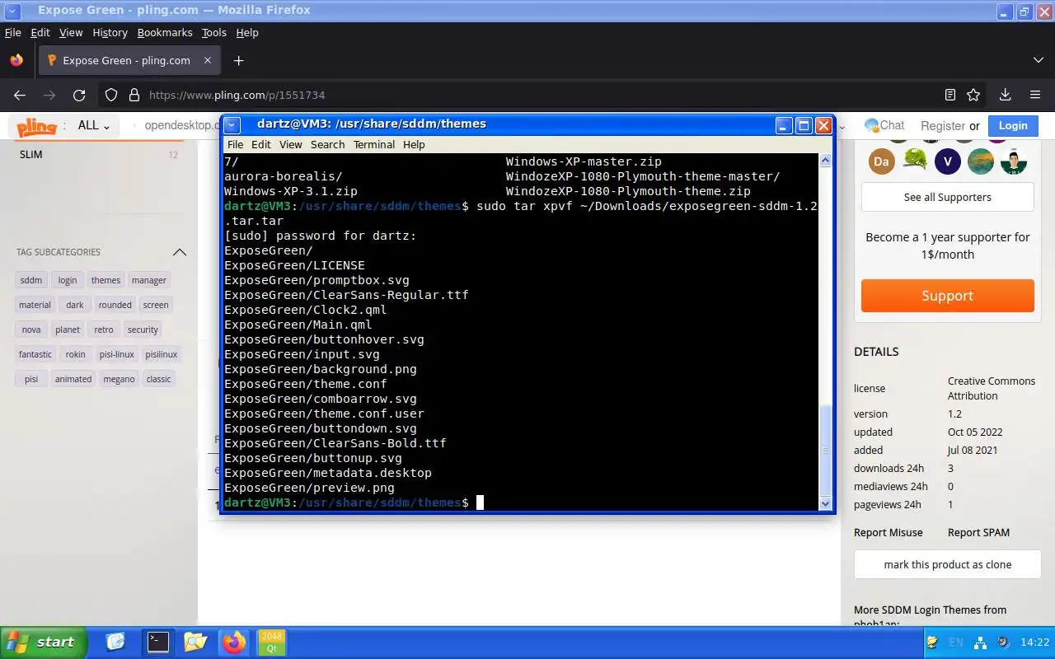Click the site padlock security icon
This screenshot has height=659, width=1055.
tap(134, 95)
